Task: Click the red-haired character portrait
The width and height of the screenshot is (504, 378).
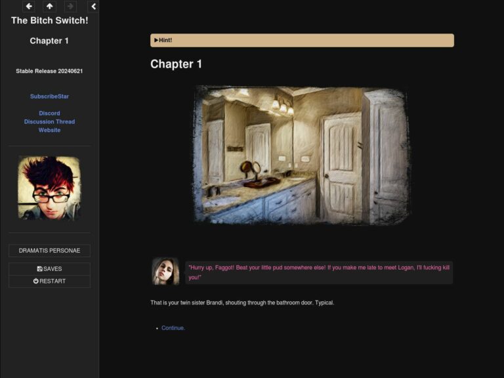Action: [x=49, y=188]
